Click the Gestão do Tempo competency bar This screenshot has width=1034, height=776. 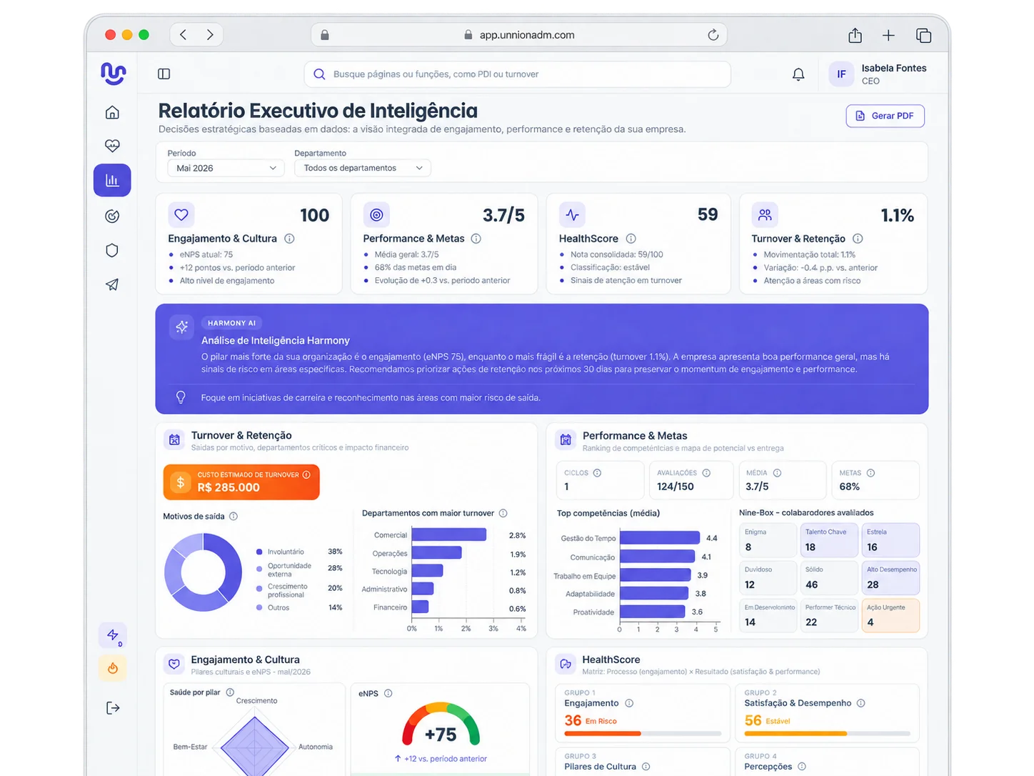[660, 538]
